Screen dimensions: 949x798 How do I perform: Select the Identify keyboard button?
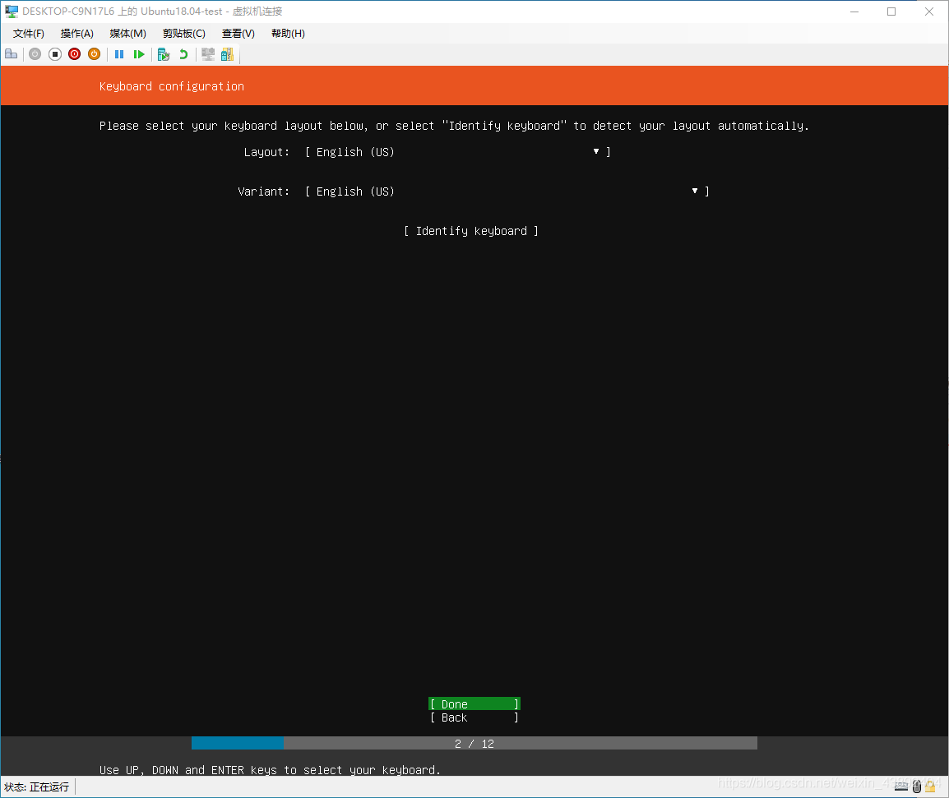coord(471,230)
